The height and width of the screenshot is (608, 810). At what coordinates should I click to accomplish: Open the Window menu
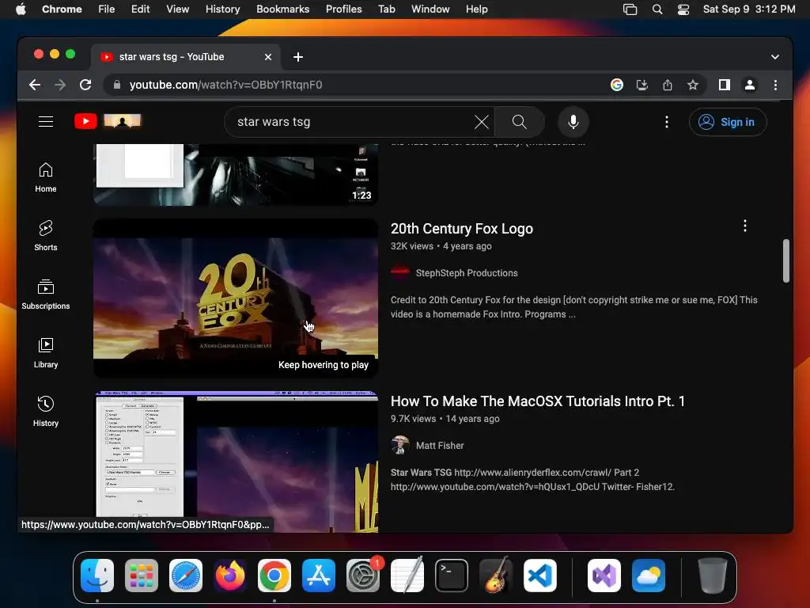430,9
